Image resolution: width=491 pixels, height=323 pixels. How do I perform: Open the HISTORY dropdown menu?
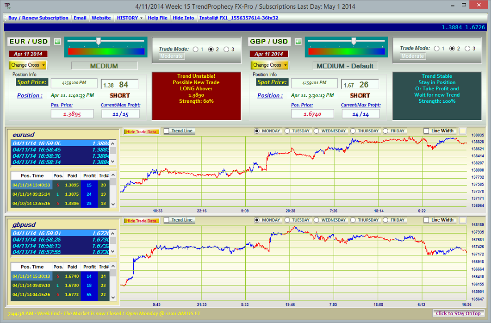pos(129,18)
